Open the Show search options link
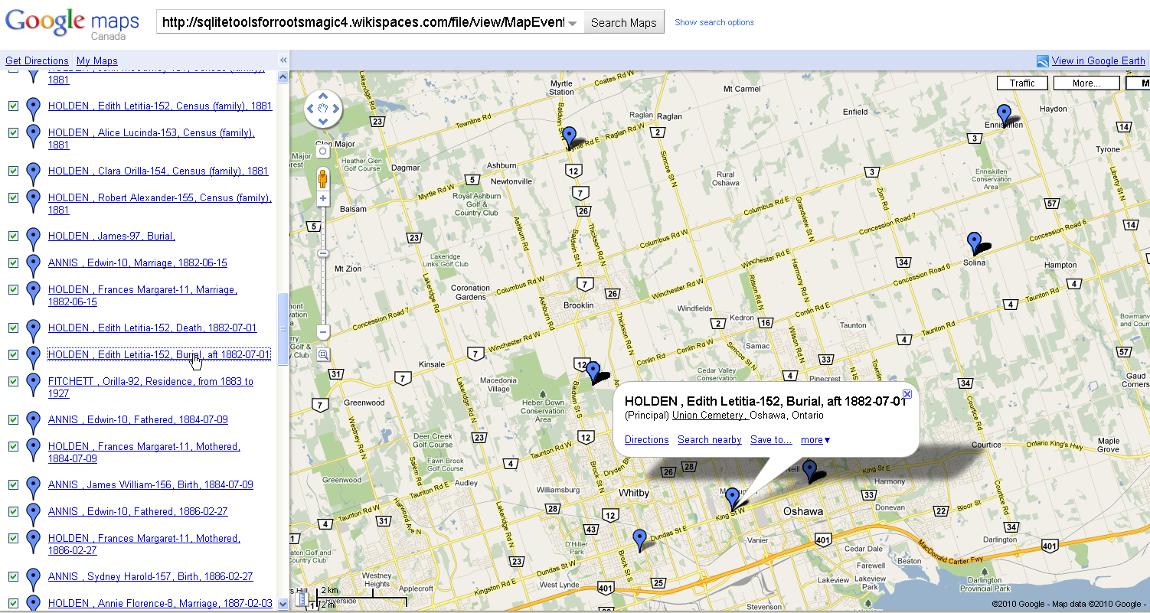The height and width of the screenshot is (613, 1150). click(x=714, y=23)
